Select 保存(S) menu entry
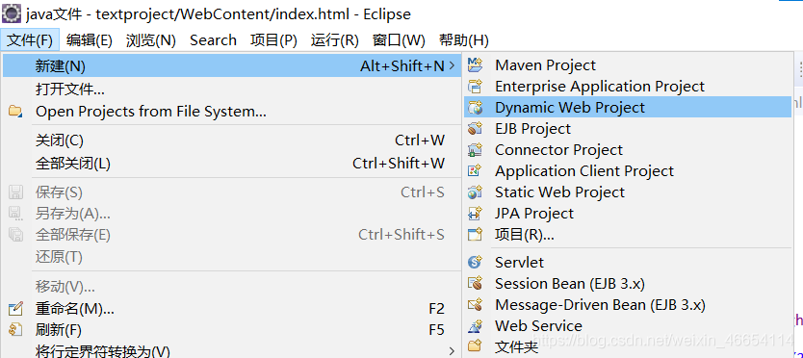 pos(231,192)
